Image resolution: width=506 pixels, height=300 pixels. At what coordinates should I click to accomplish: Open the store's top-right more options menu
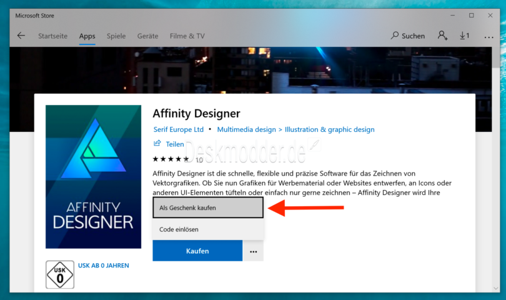point(489,37)
